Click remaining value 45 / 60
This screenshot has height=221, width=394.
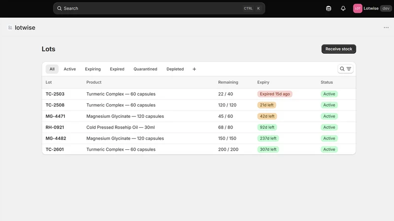click(226, 116)
